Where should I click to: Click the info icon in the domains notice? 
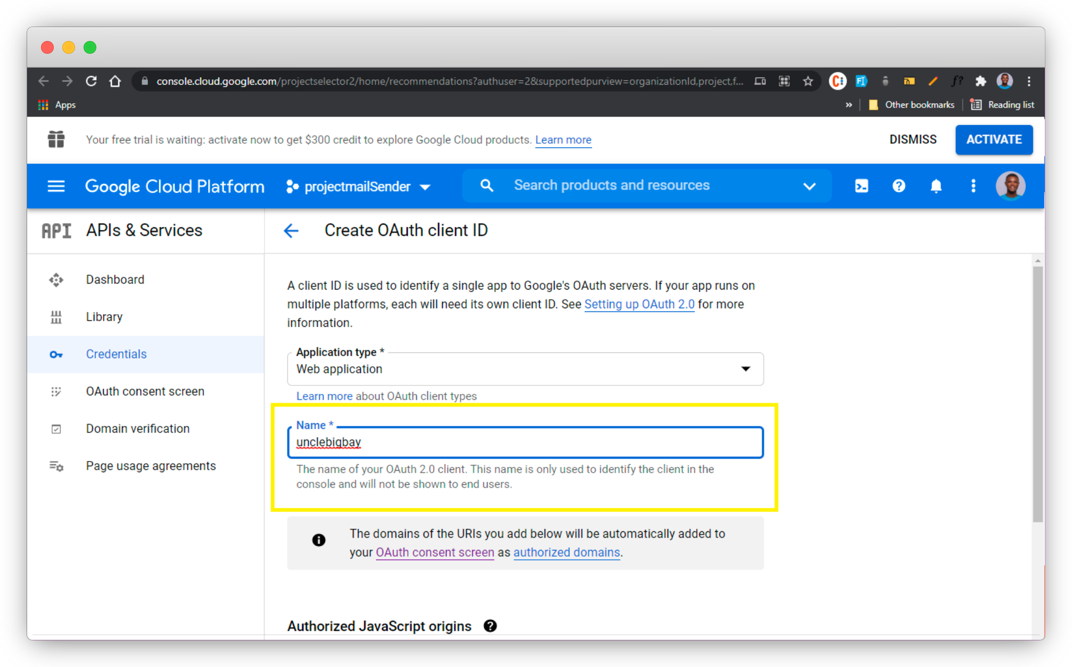click(x=318, y=540)
